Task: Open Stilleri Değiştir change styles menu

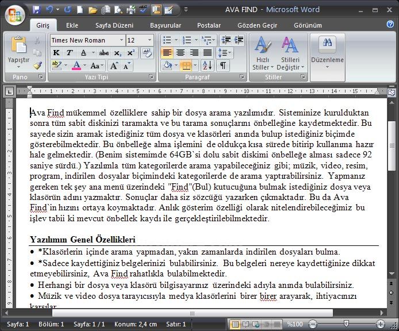Action: (290, 53)
